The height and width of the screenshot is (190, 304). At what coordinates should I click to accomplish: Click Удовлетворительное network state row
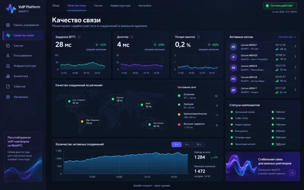click(x=198, y=116)
